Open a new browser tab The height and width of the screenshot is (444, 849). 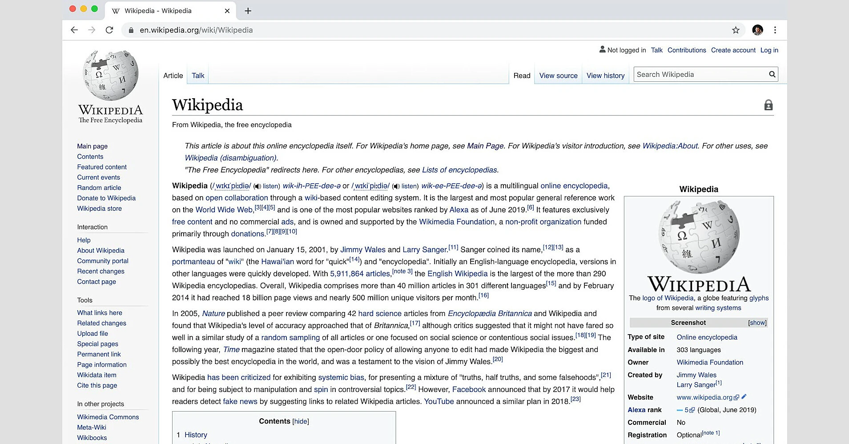click(248, 11)
